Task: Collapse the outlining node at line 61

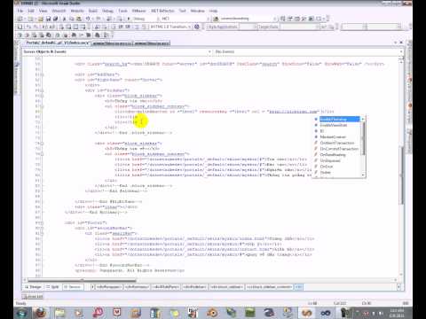Action: (42, 74)
